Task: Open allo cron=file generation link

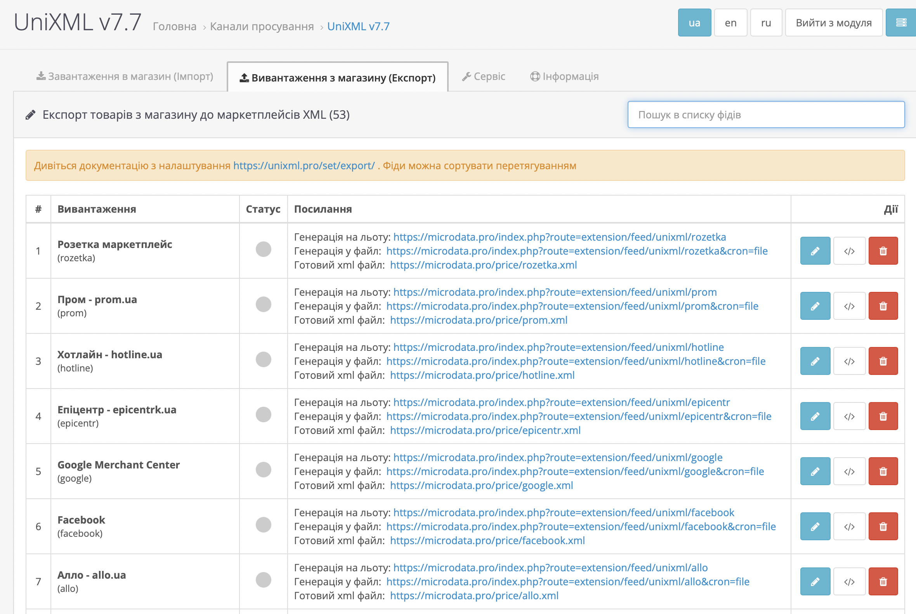Action: coord(568,581)
